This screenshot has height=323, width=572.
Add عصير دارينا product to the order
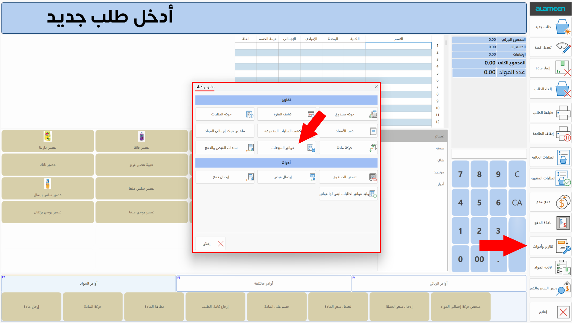(48, 141)
